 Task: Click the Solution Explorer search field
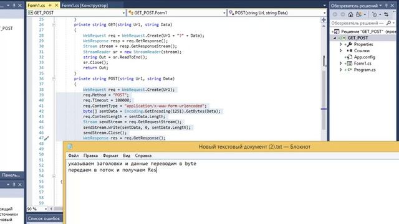[357, 23]
